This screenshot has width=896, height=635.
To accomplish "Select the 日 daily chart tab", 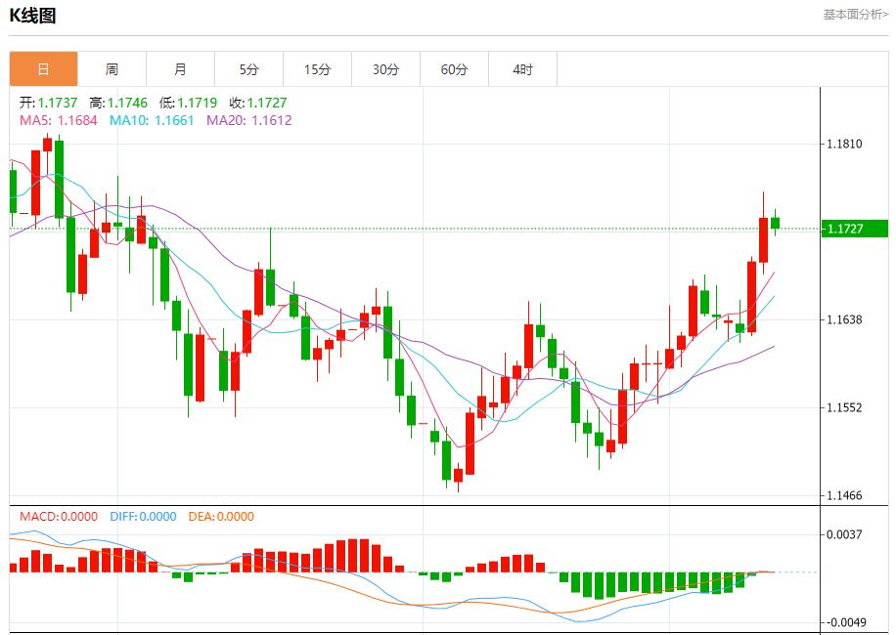I will pos(43,69).
